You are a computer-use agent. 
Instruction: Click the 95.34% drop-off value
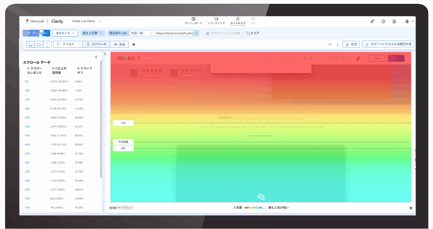click(79, 208)
